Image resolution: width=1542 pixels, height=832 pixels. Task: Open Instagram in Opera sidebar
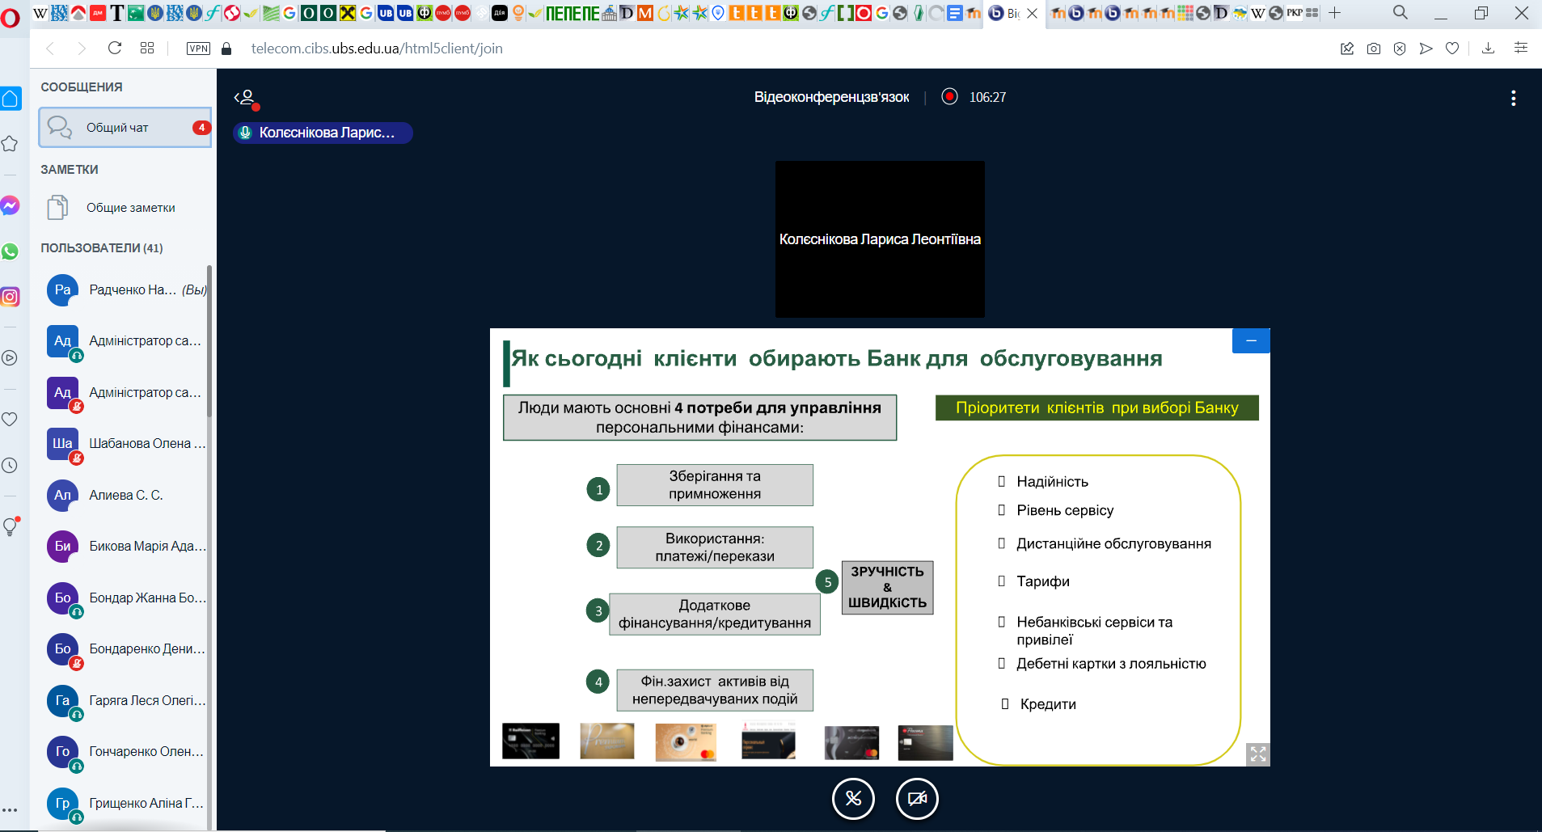[x=11, y=297]
